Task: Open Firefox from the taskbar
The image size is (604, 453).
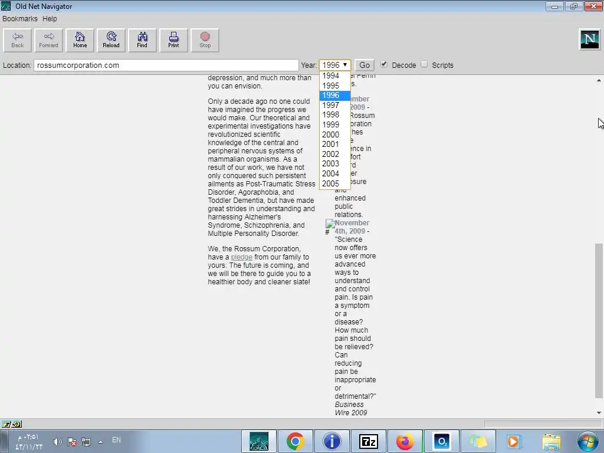Action: point(405,441)
